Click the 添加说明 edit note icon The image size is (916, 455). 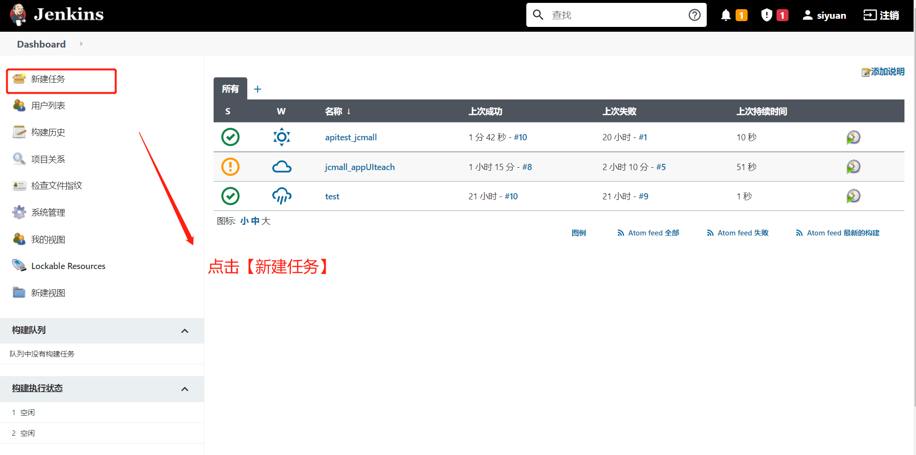click(866, 72)
